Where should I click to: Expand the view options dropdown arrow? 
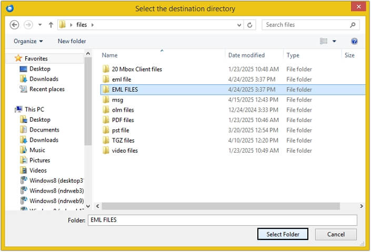tap(334, 41)
